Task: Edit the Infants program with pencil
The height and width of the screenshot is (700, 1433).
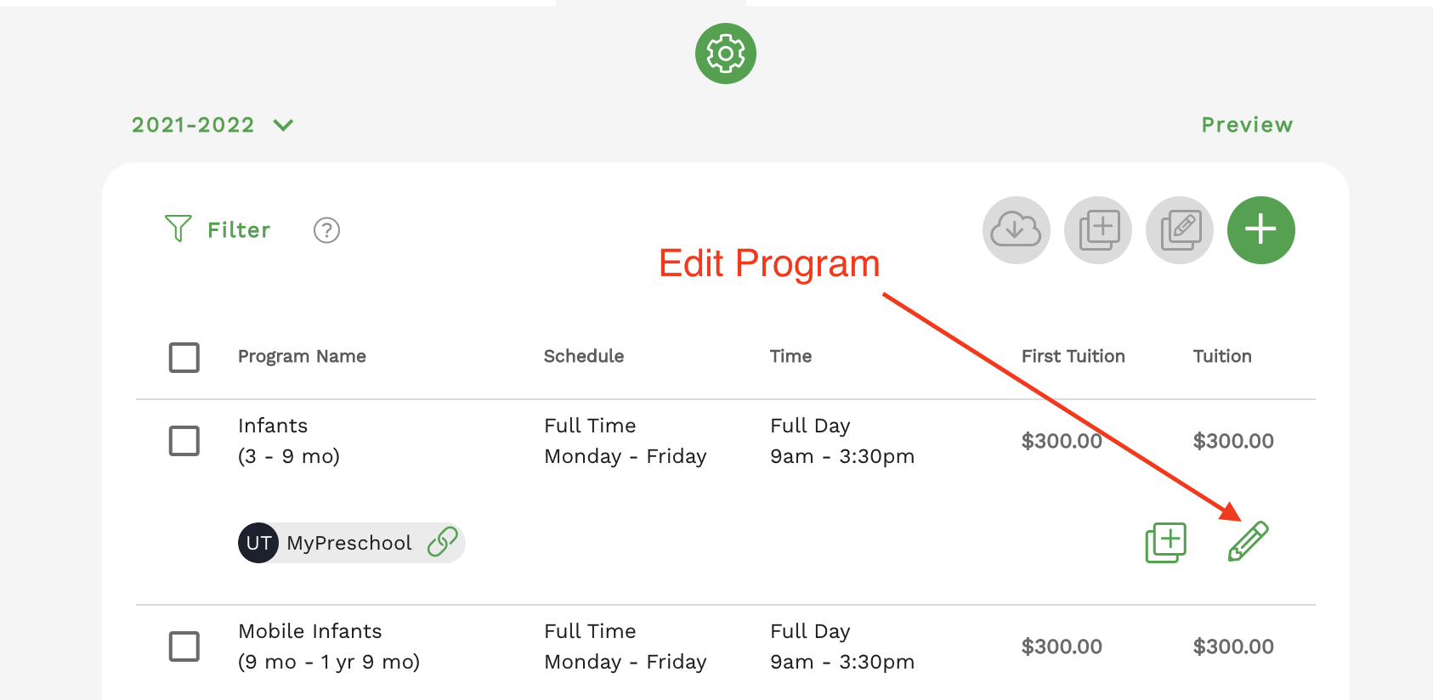Action: tap(1248, 541)
